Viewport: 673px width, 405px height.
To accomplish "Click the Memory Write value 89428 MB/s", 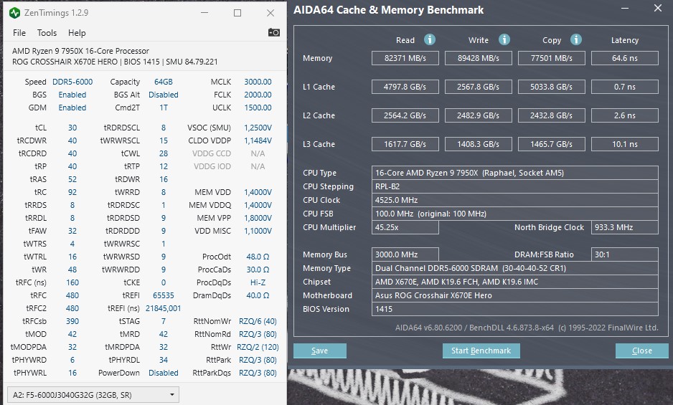I will (479, 58).
